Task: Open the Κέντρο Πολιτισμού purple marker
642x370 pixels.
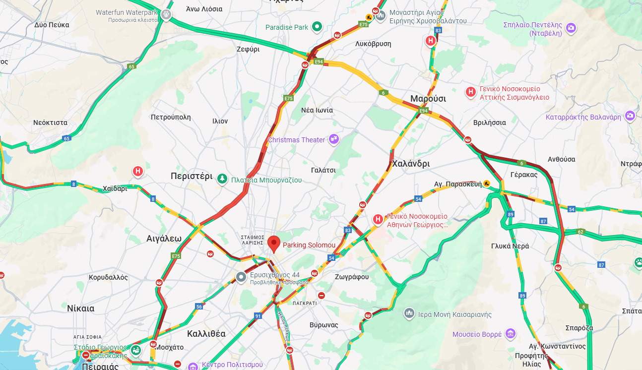Action: [x=193, y=367]
